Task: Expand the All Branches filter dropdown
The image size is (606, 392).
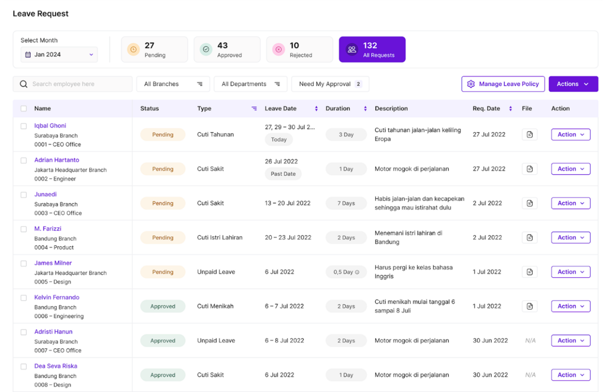Action: (x=173, y=84)
